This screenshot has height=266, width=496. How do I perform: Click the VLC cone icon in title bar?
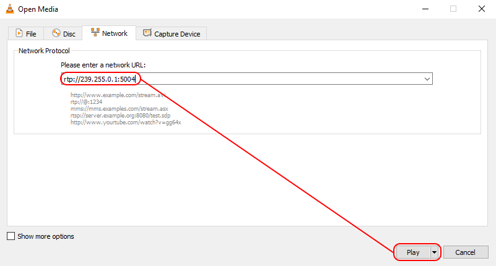[10, 9]
